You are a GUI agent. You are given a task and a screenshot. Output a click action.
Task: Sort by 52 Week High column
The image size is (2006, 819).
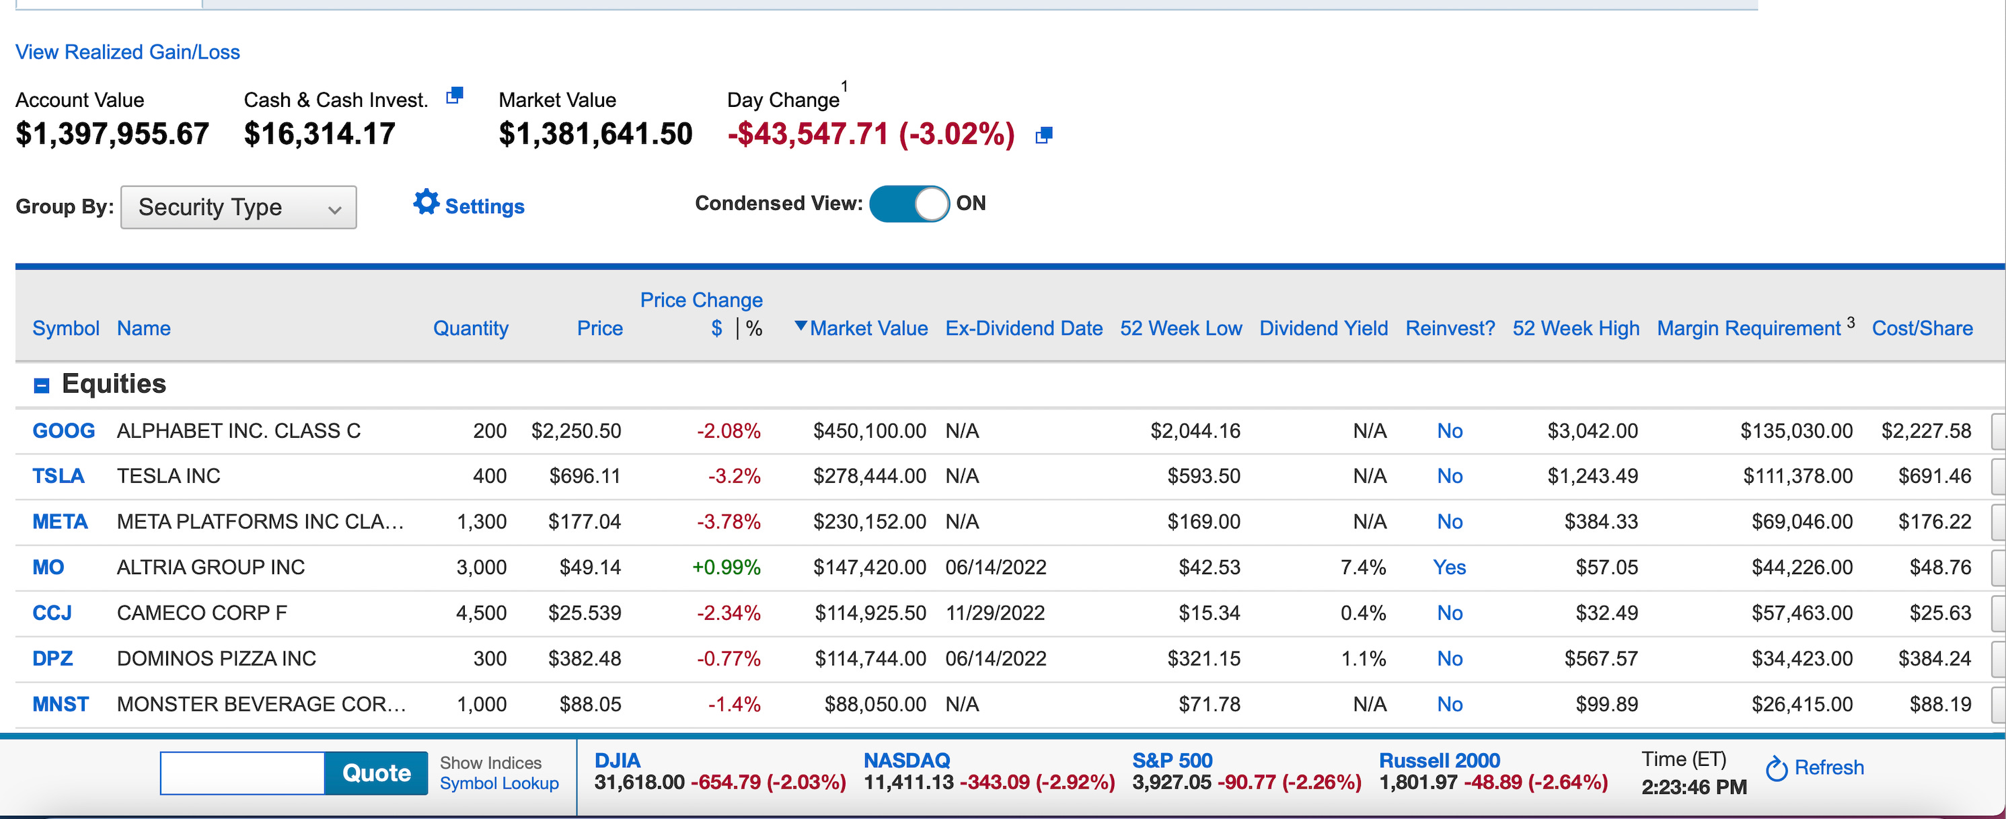[1575, 329]
